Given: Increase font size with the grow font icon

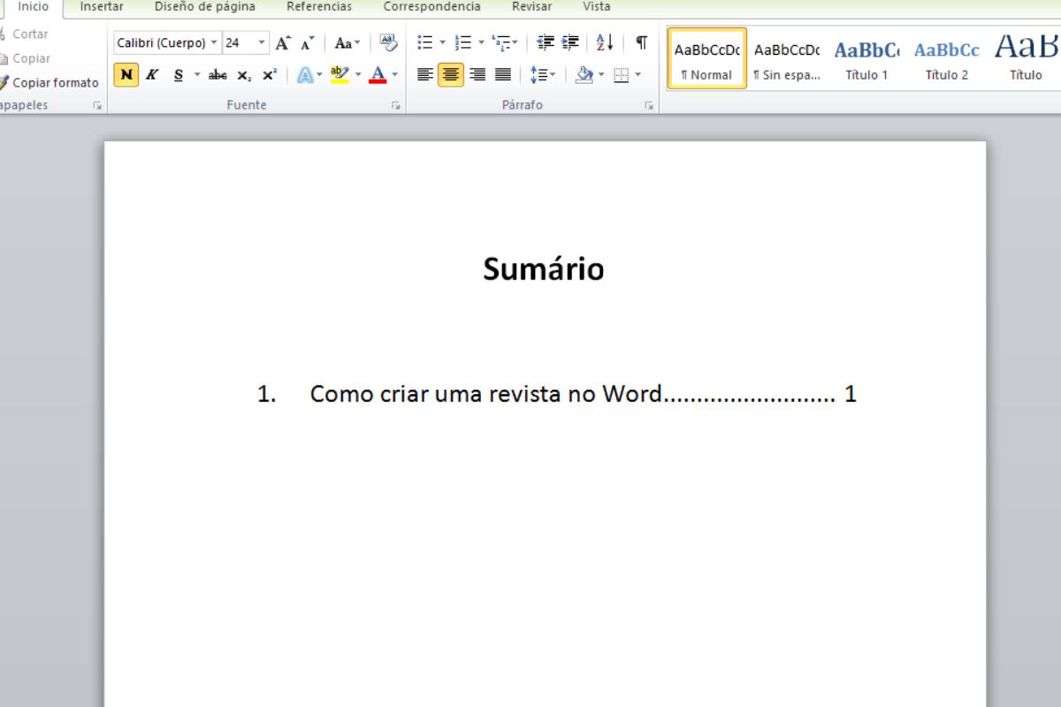Looking at the screenshot, I should pyautogui.click(x=283, y=42).
